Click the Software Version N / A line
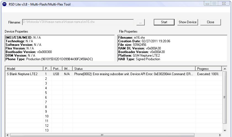This screenshot has height=137, width=232. [x=23, y=45]
